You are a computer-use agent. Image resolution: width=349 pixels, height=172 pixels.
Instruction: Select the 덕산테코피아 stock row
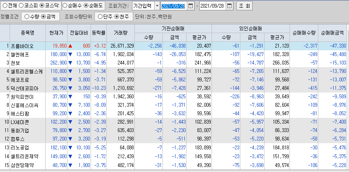click(x=174, y=88)
